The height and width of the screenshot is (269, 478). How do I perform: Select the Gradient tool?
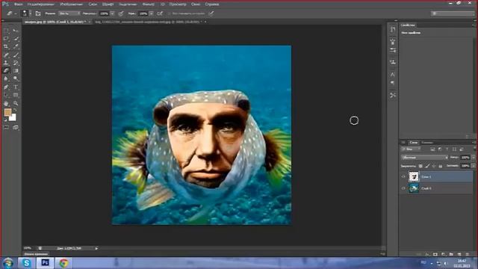(x=16, y=71)
